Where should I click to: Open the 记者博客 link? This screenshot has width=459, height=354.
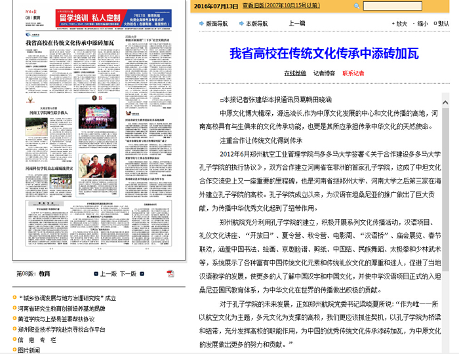(x=324, y=73)
